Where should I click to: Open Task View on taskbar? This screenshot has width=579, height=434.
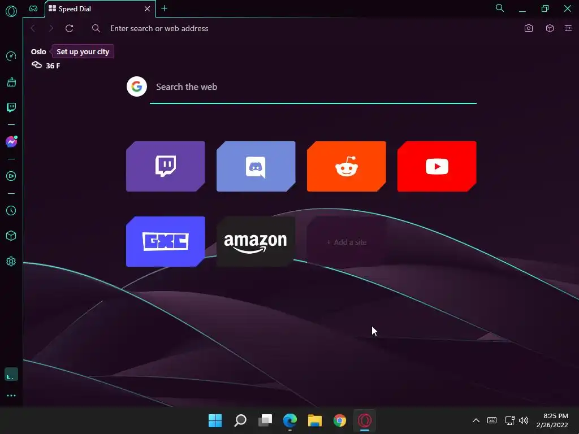265,420
